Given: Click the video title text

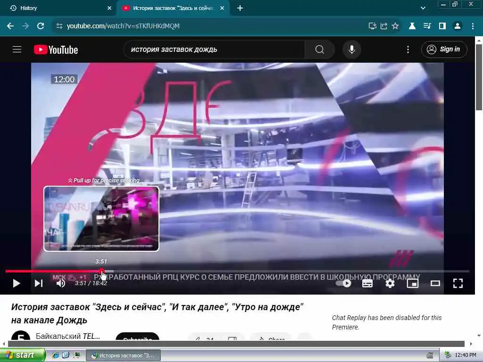Looking at the screenshot, I should tap(157, 313).
